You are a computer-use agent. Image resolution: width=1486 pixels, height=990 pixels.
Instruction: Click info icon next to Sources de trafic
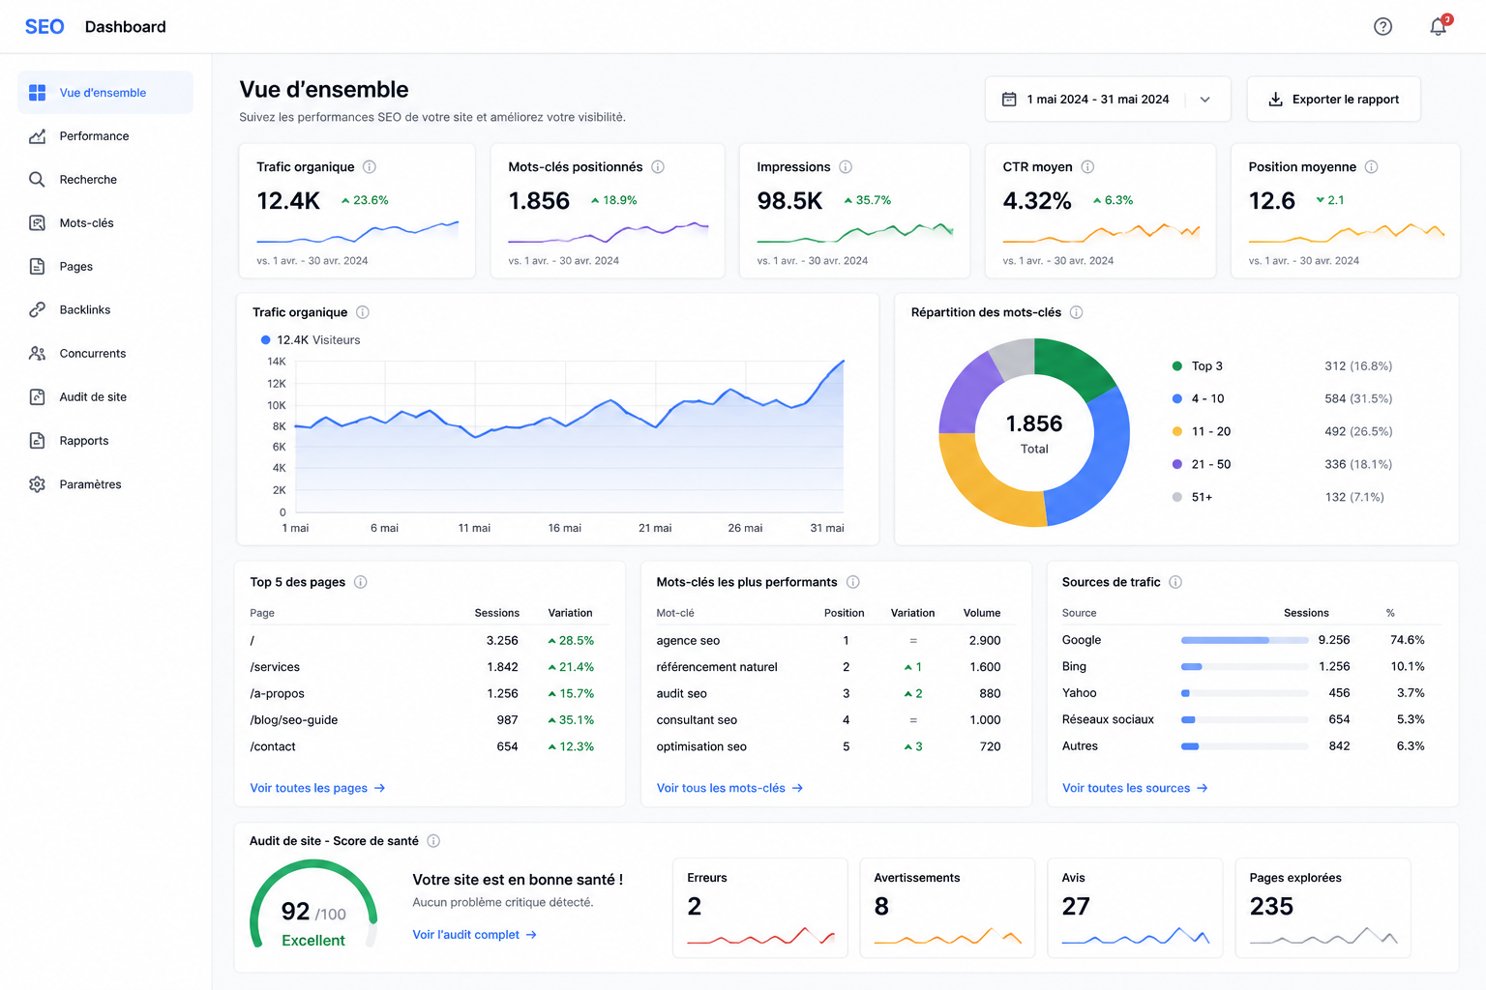[1175, 582]
